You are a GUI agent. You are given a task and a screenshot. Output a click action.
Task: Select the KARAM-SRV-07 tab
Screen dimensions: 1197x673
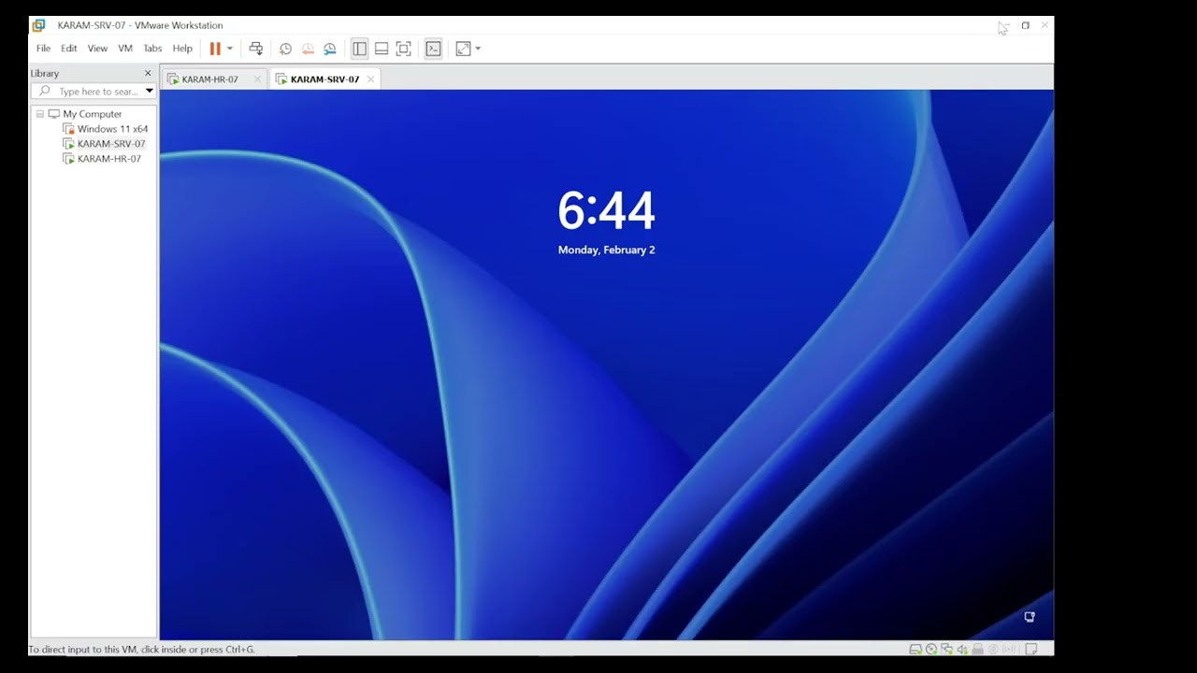point(324,79)
